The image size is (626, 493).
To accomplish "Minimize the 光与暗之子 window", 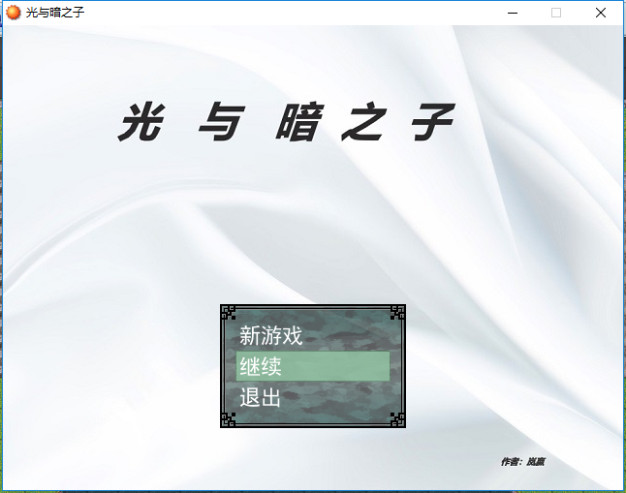I will (x=513, y=13).
